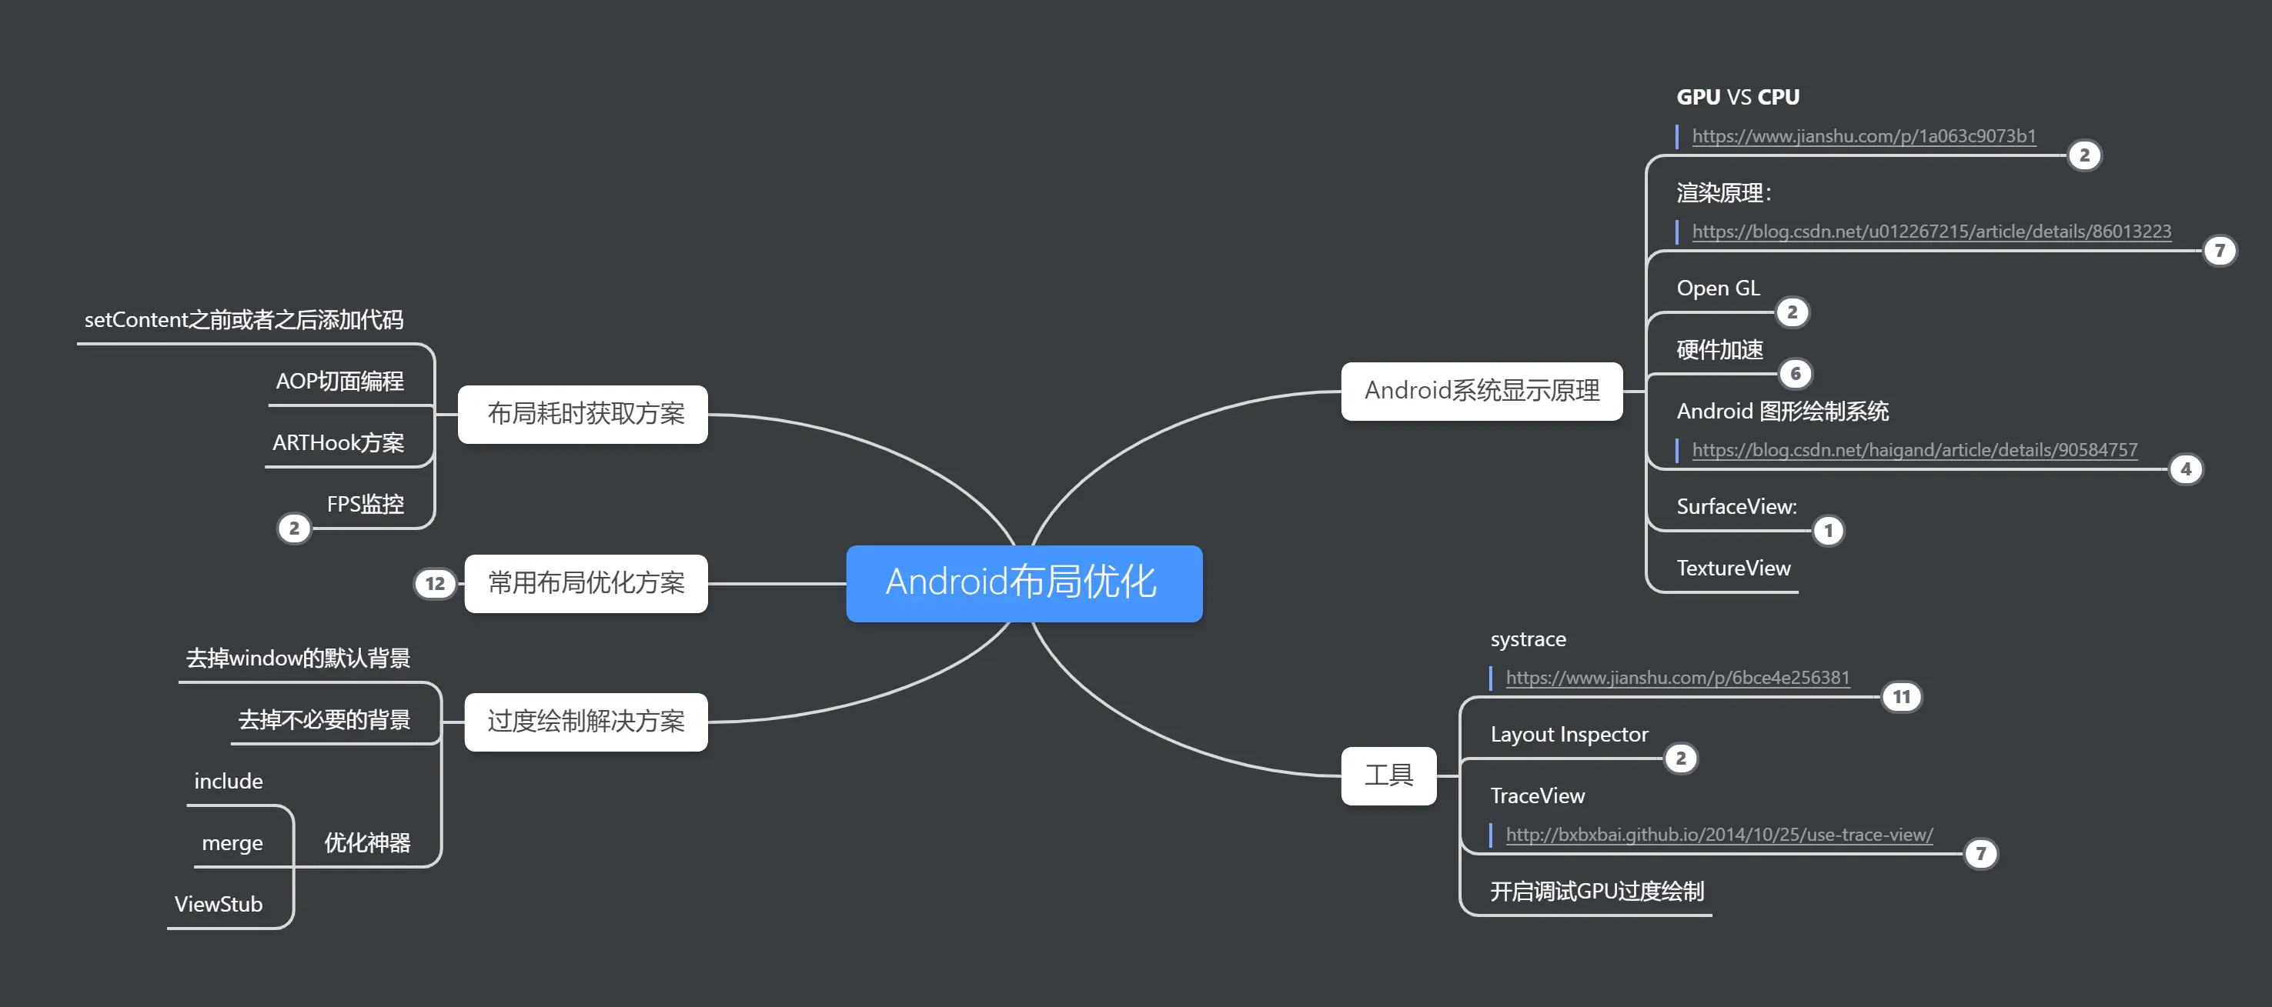Expand the badge 2 next to Open GL
2272x1007 pixels.
tap(1791, 312)
